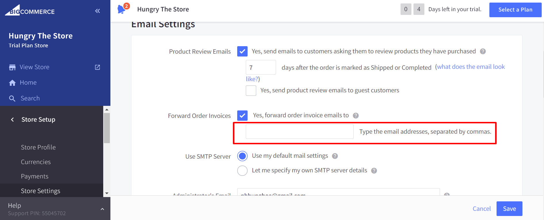This screenshot has height=220, width=544.
Task: Click the Save button
Action: [x=509, y=209]
